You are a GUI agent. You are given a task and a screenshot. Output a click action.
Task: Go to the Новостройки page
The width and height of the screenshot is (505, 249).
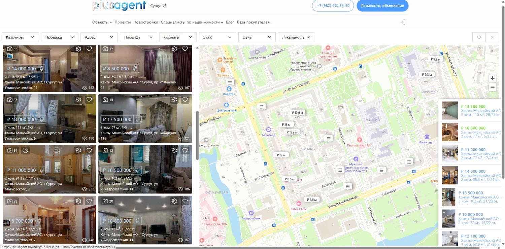click(146, 22)
